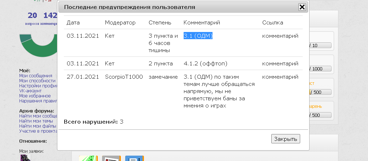The height and width of the screenshot is (161, 368).
Task: Click the progress bar showing / 10
Action: (x=320, y=45)
